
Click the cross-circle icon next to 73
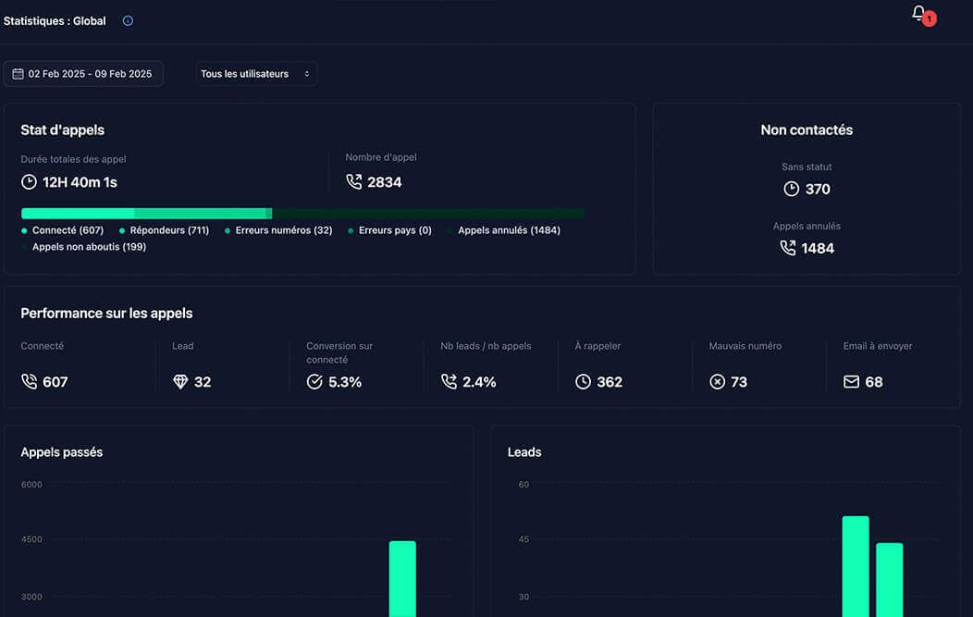(x=718, y=382)
